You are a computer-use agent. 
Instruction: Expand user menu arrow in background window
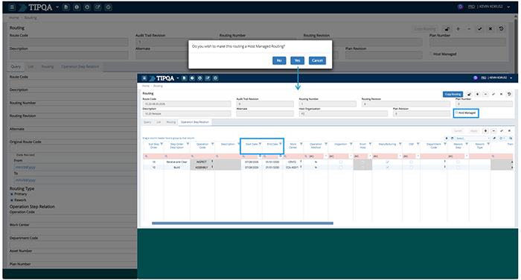(508, 7)
